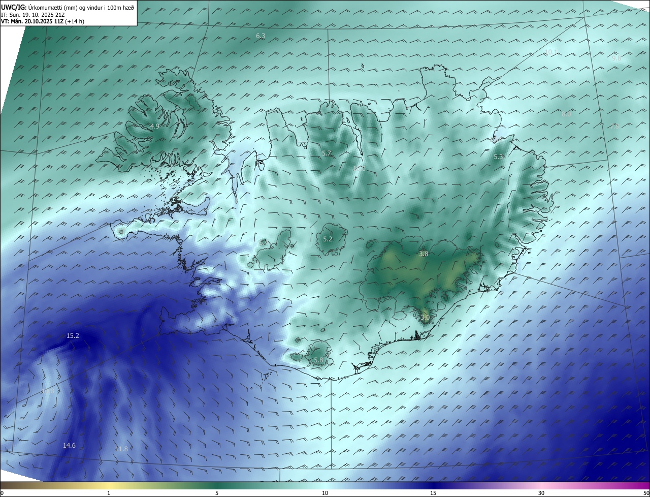Click the colorbar label 10
Image resolution: width=650 pixels, height=497 pixels.
pyautogui.click(x=325, y=493)
